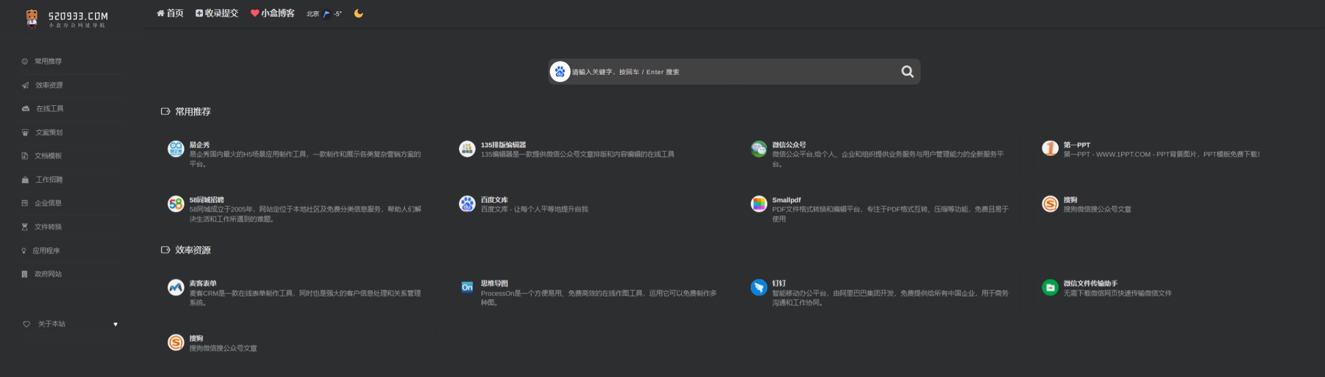Click the 工作招聘 sidebar briefcase icon

[25, 179]
